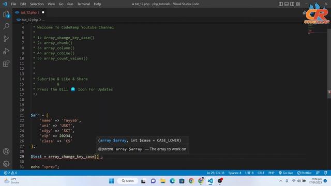Open File Explorer from the taskbar
Image resolution: width=331 pixels, height=186 pixels.
coord(163,181)
